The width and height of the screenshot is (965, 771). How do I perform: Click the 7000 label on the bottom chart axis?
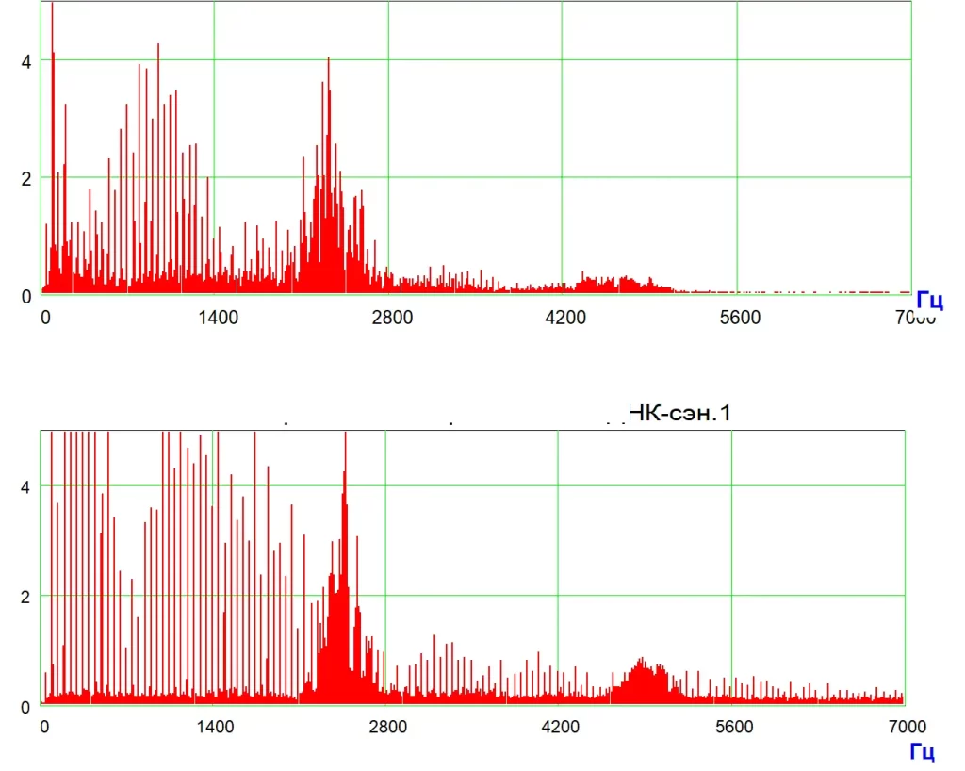(x=905, y=727)
